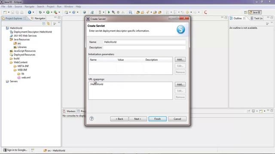This screenshot has width=275, height=154.
Task: Click the Open Perspective icon
Action: (245, 12)
